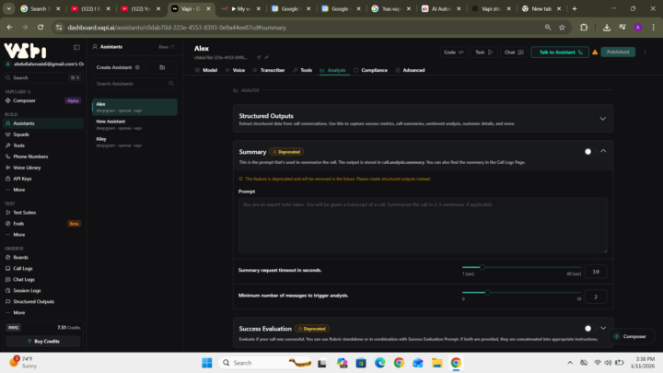Viewport: 663px width, 373px height.
Task: Open the floating Composer button
Action: [x=631, y=337]
